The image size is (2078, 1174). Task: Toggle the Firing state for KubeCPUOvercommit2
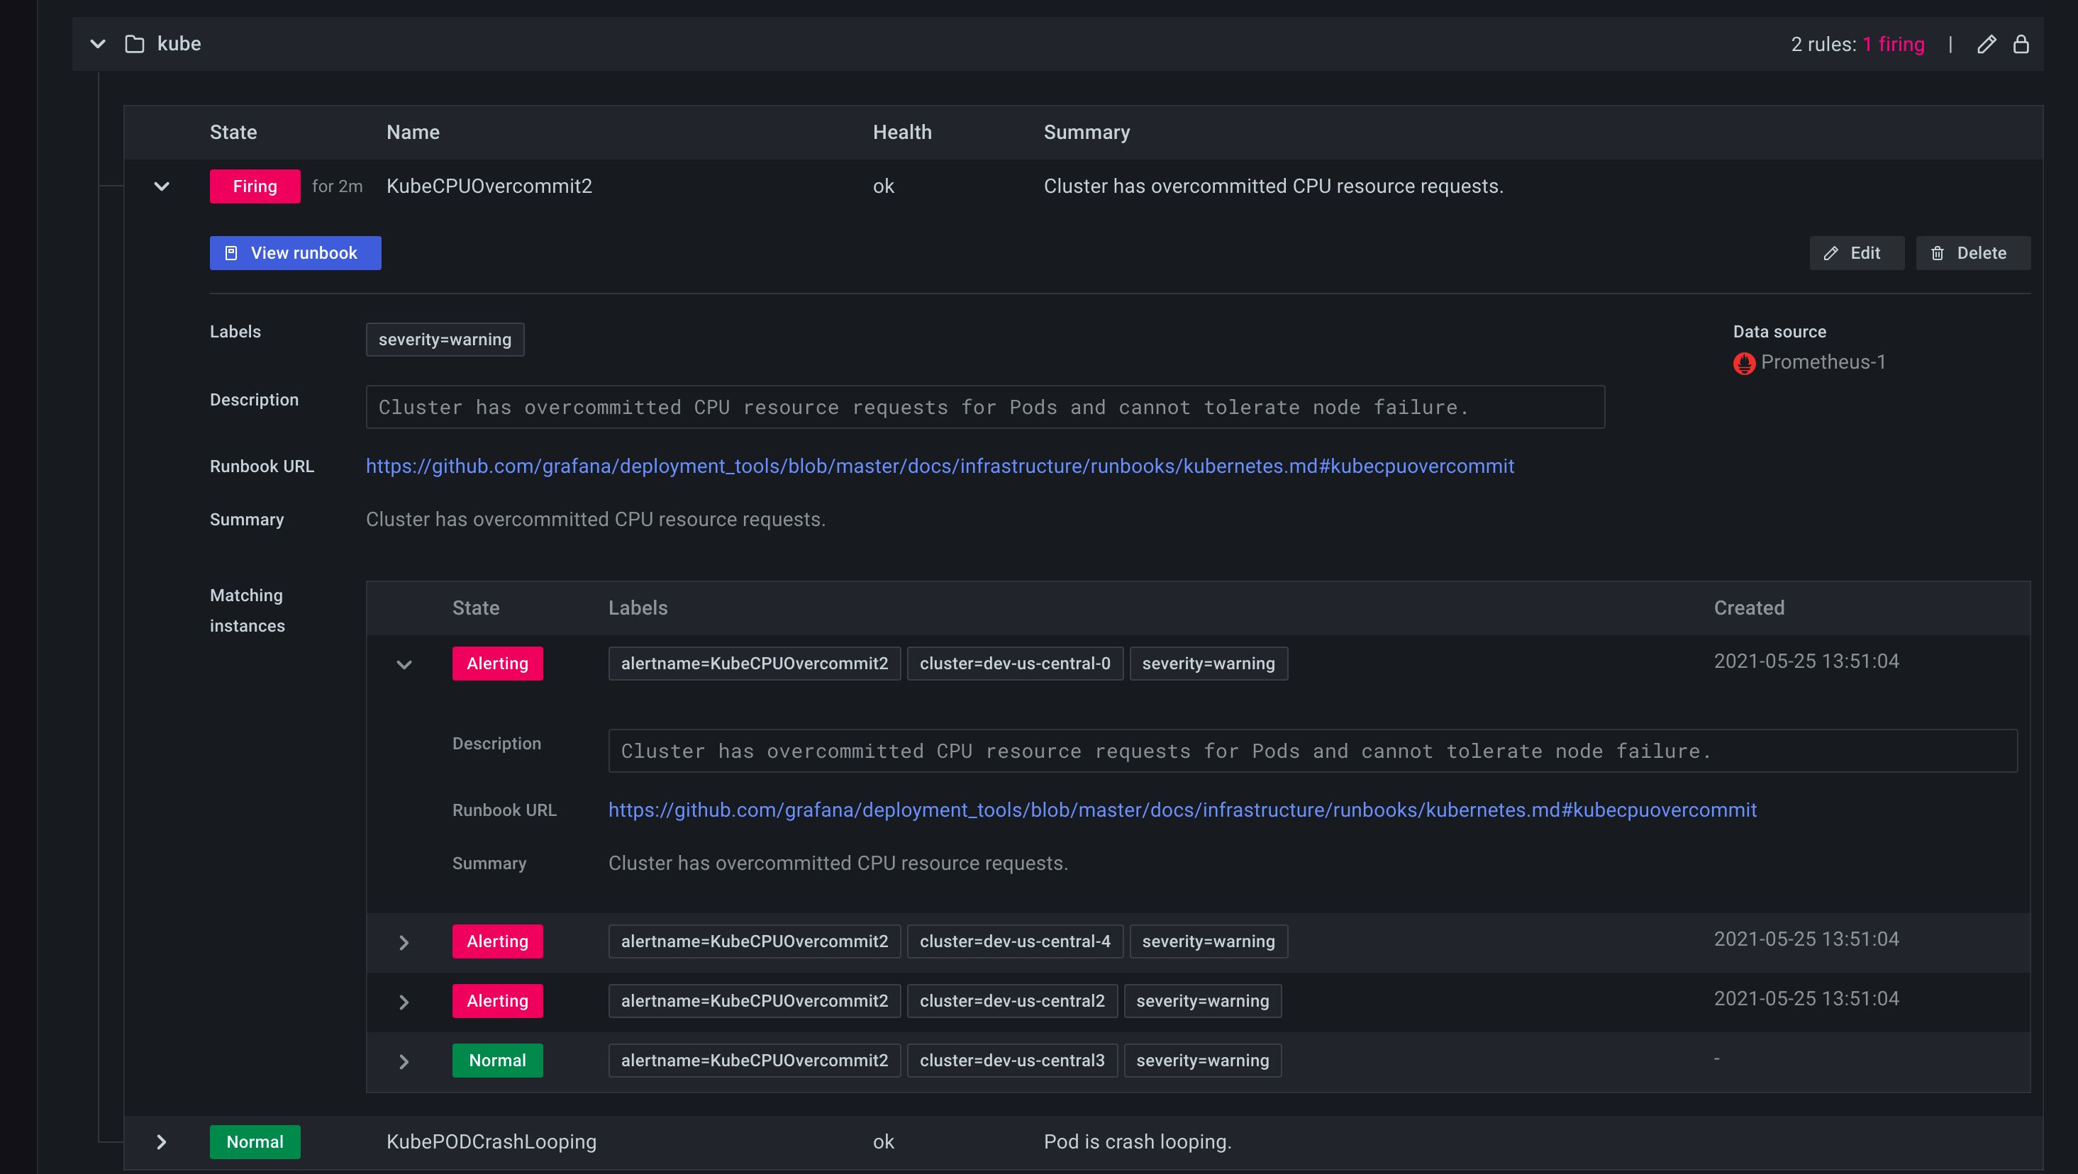click(x=161, y=186)
